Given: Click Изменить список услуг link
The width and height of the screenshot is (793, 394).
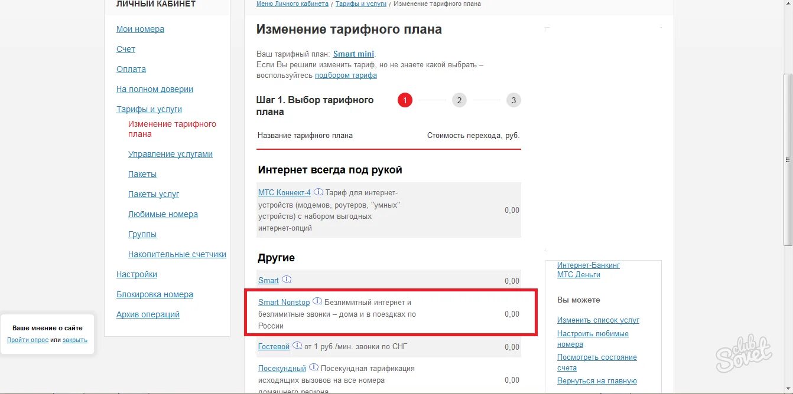Looking at the screenshot, I should point(598,320).
